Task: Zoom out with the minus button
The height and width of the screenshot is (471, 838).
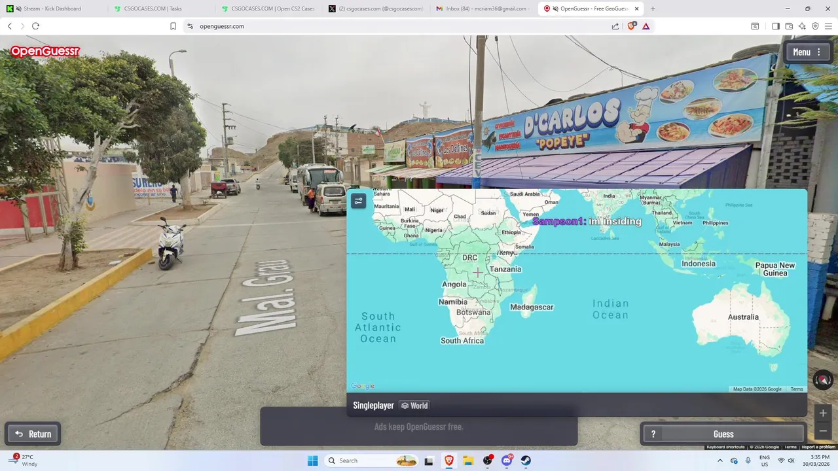Action: pyautogui.click(x=823, y=430)
